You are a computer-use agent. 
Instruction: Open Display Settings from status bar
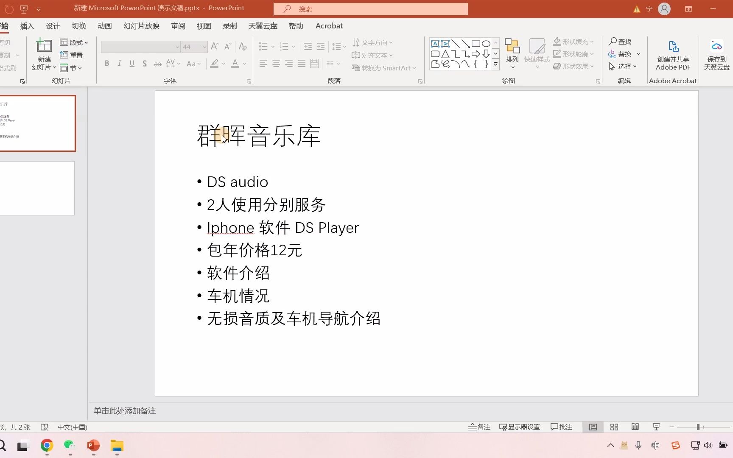(520, 427)
